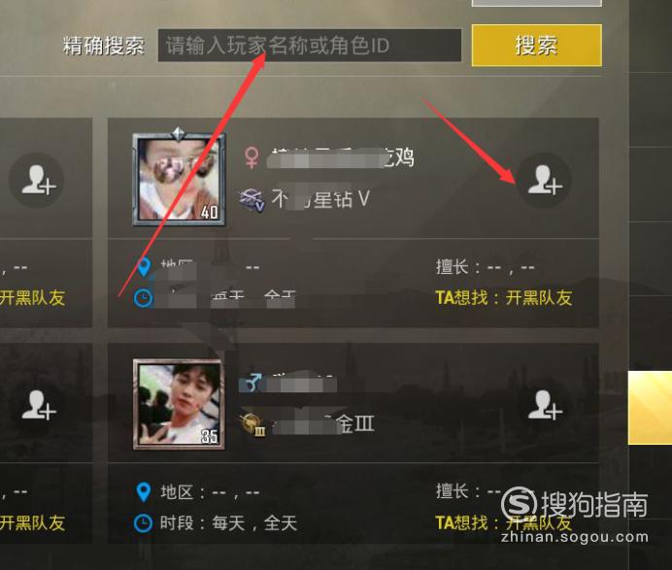Screen dimensions: 672x570
Task: Add the level 35 male player as friend
Action: 544,406
